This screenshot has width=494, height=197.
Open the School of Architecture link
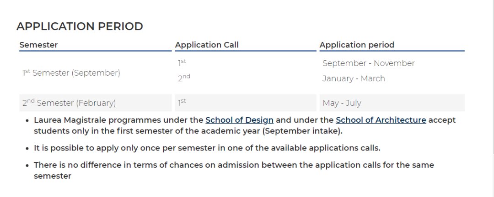coord(381,120)
